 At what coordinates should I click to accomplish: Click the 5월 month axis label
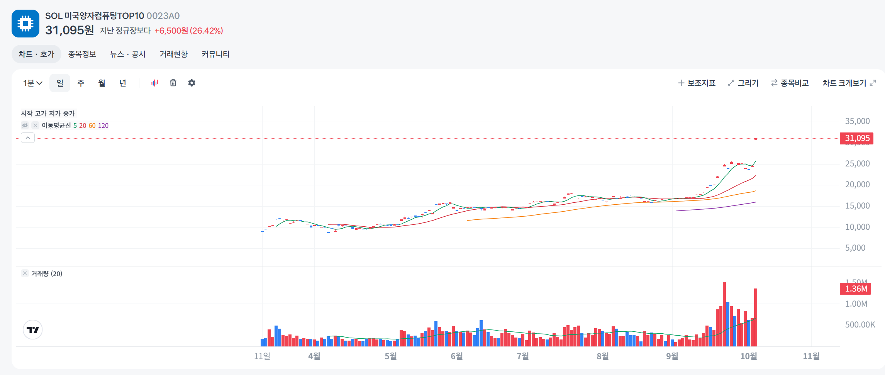pos(391,356)
